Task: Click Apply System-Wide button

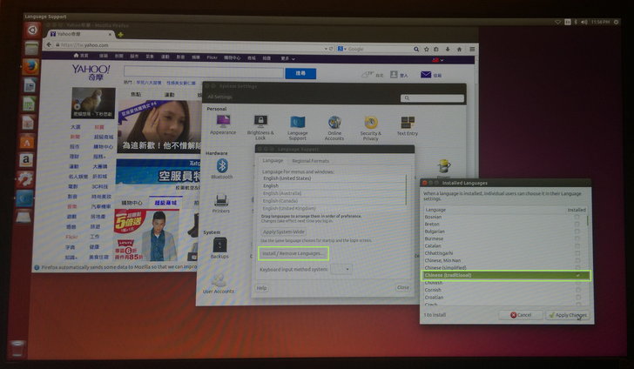Action: 283,232
